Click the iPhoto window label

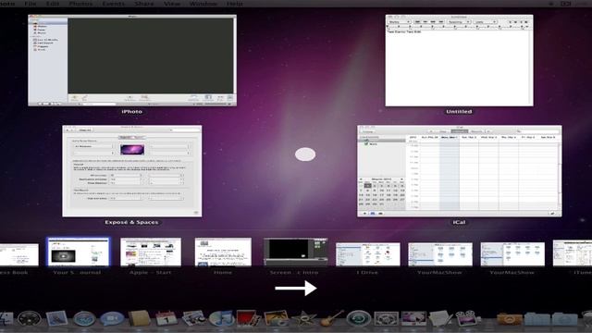tap(131, 111)
